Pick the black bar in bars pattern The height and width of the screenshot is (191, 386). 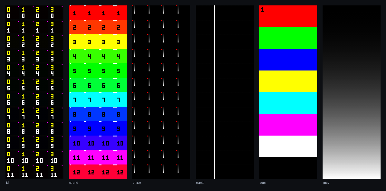(x=288, y=168)
